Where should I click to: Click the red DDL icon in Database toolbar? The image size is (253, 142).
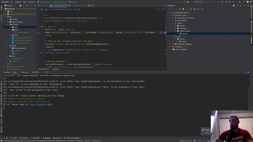click(x=194, y=9)
